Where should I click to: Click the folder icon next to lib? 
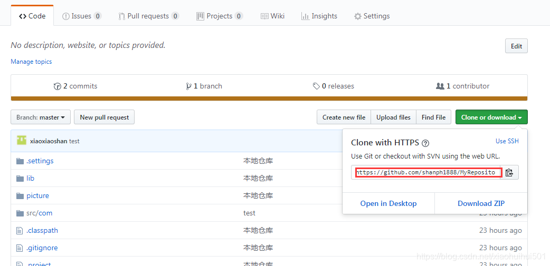click(20, 179)
